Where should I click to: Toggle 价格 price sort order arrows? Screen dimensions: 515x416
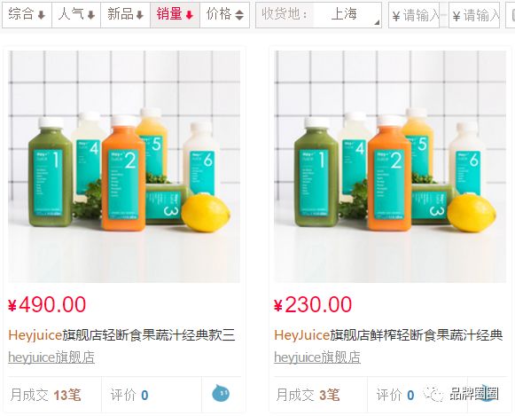coord(224,15)
